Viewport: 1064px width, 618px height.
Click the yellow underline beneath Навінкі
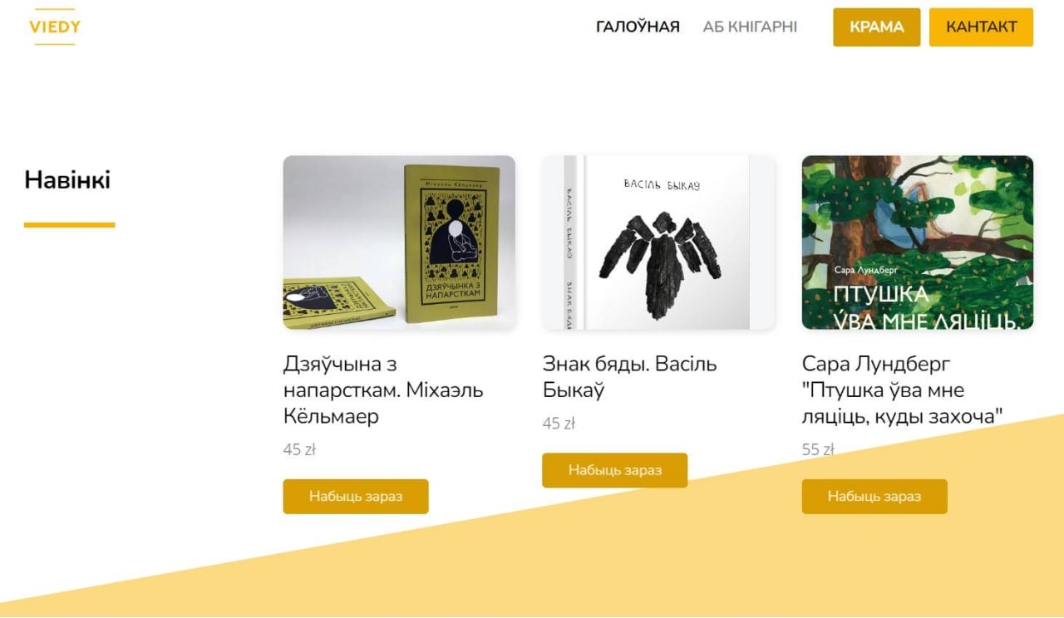(69, 225)
